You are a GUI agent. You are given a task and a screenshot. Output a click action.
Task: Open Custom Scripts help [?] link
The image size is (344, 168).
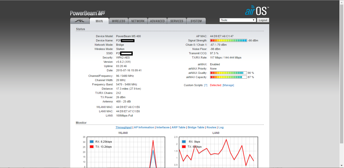pyautogui.click(x=206, y=85)
